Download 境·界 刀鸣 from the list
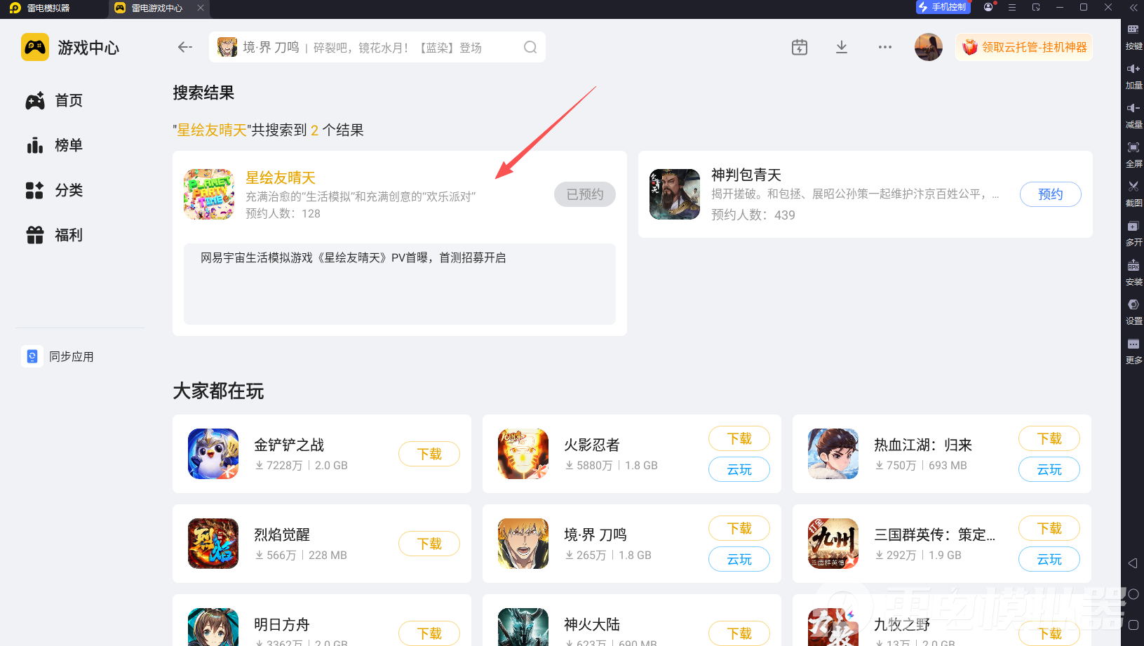Image resolution: width=1144 pixels, height=646 pixels. [739, 528]
